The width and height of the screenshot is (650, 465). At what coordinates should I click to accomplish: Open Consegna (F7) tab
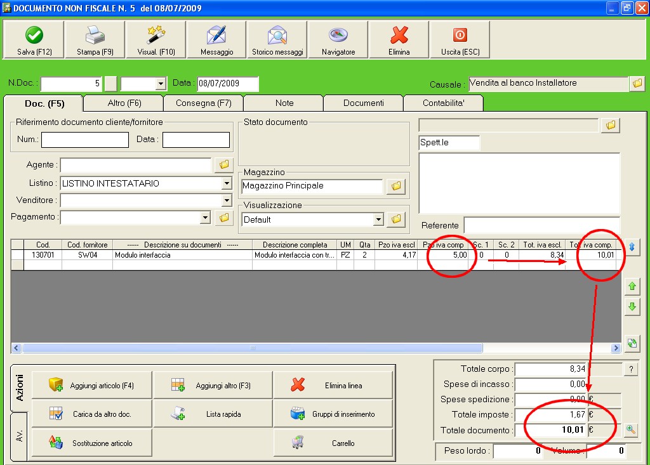pos(204,103)
